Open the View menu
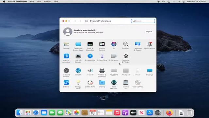Viewport: 209px width, 118px height. point(39,2)
